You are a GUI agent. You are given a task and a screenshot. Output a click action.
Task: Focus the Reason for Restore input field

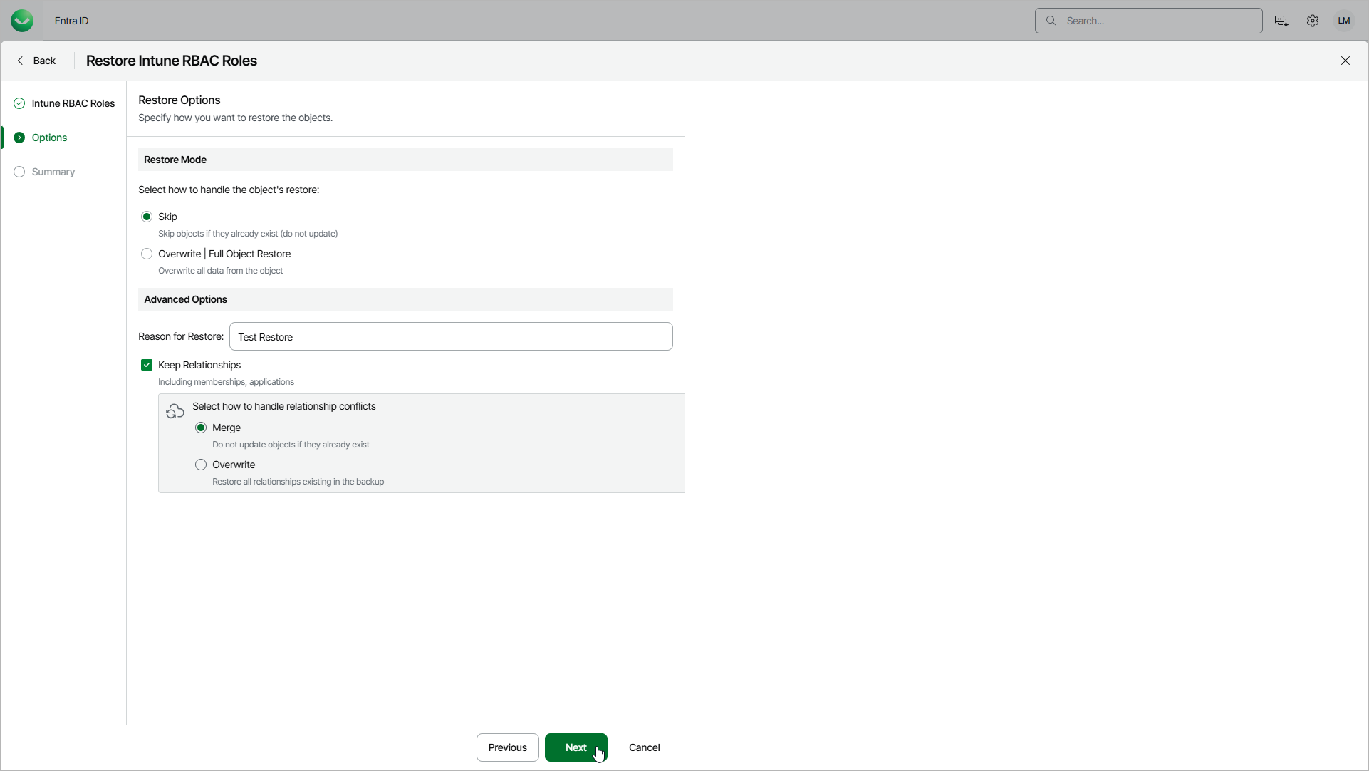coord(451,336)
